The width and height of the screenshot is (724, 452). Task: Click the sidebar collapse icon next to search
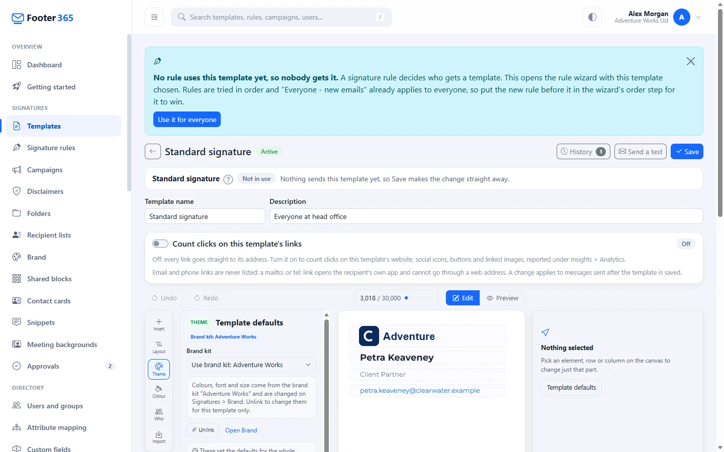point(154,17)
